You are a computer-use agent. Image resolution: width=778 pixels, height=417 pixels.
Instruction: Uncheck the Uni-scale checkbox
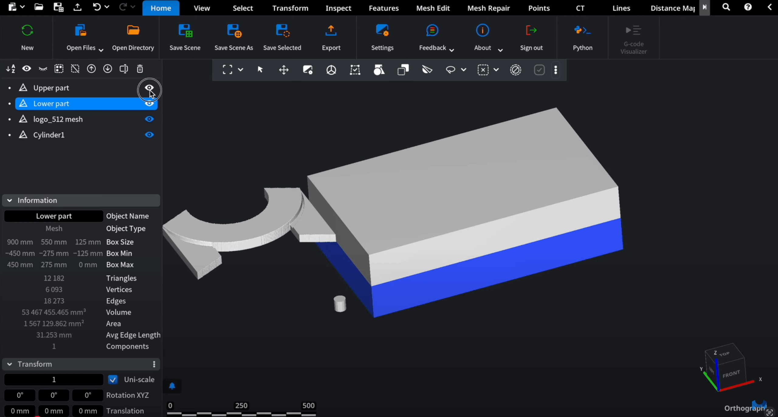point(113,380)
